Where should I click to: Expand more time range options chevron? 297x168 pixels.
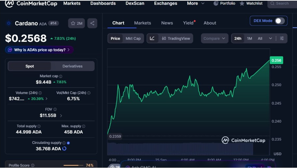pyautogui.click(x=271, y=38)
